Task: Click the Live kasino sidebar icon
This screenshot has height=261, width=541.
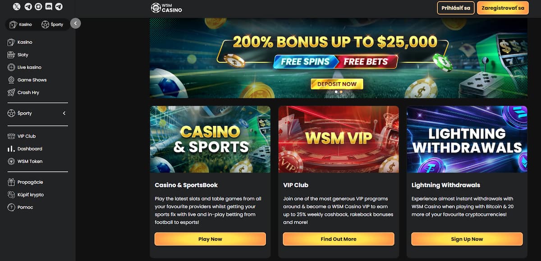Action: point(11,67)
